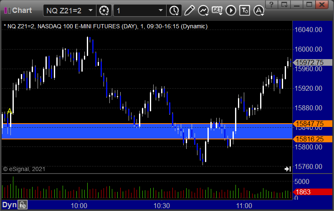Viewport: 334px width, 211px height.
Task: Close the Chart window
Action: (x=322, y=4)
